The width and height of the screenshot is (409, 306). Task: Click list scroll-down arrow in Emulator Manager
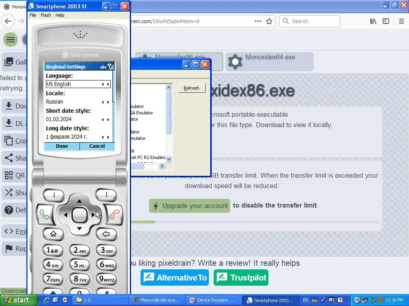[169, 159]
